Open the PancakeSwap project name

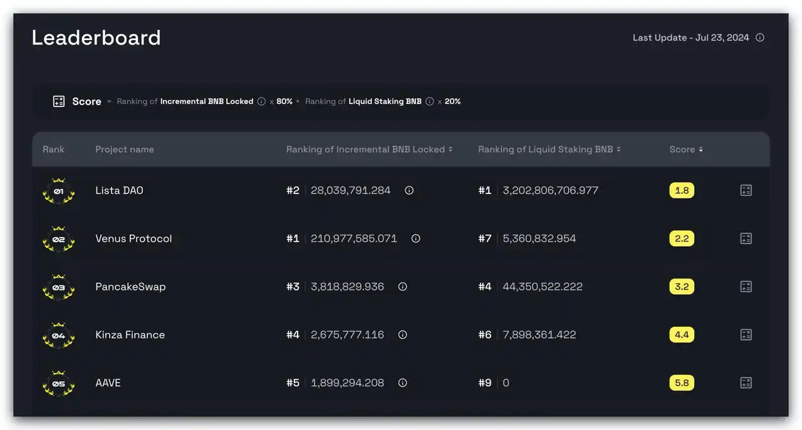tap(130, 287)
